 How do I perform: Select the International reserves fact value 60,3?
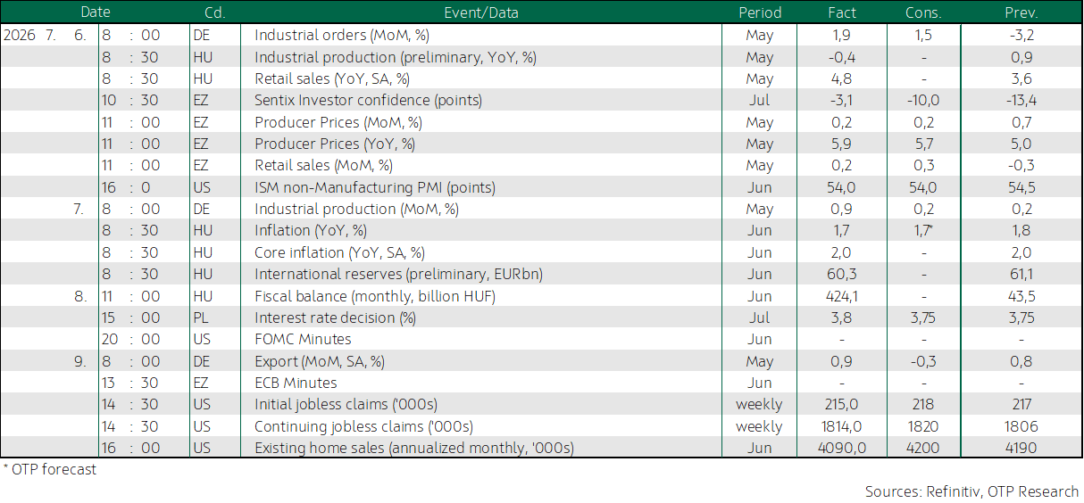[842, 274]
